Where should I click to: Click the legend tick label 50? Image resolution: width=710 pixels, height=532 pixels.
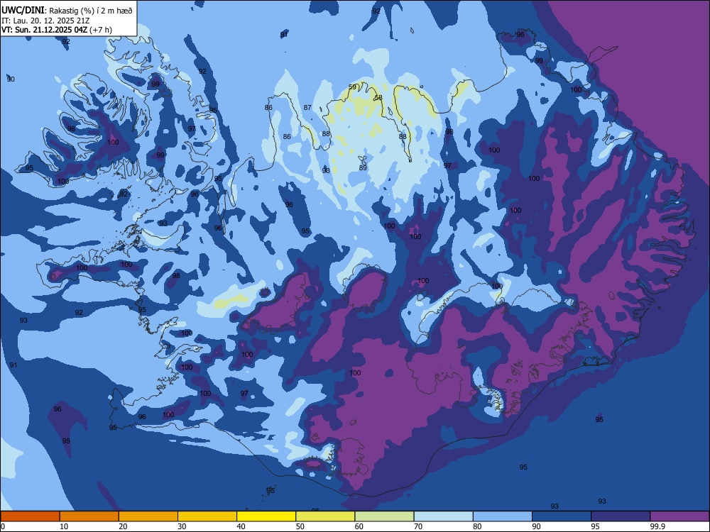coord(300,526)
